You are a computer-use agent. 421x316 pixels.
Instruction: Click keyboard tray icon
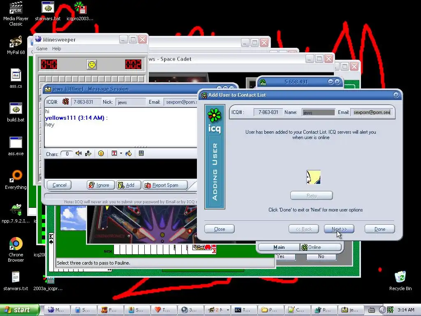[372, 310]
